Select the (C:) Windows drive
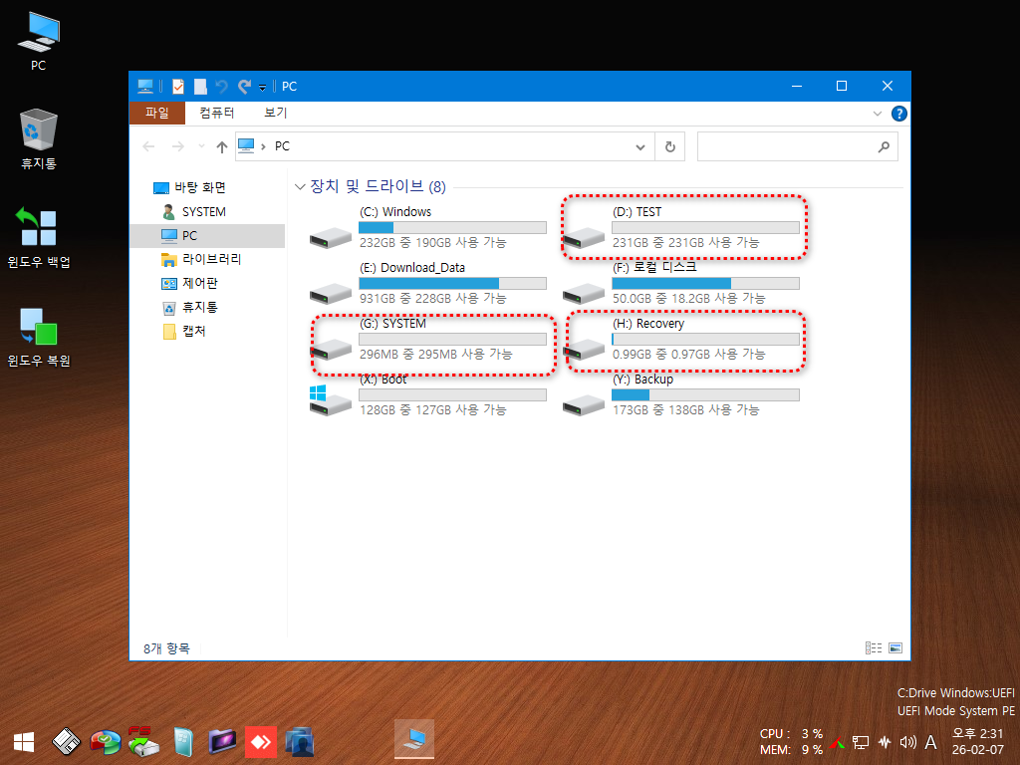Screen dimensions: 1020x765 pyautogui.click(x=428, y=228)
